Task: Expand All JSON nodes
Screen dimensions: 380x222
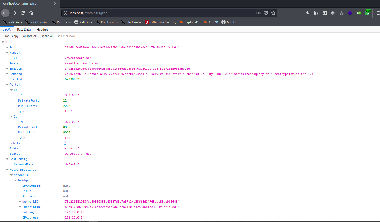Action: click(47, 36)
